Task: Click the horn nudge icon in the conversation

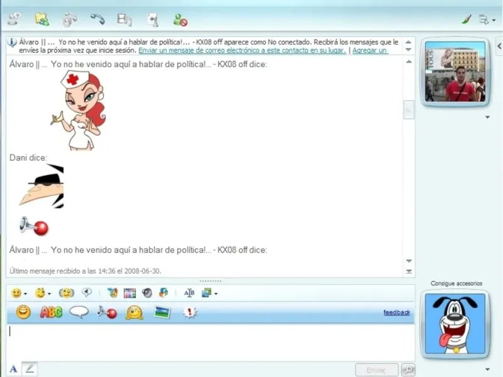Action: 34,226
